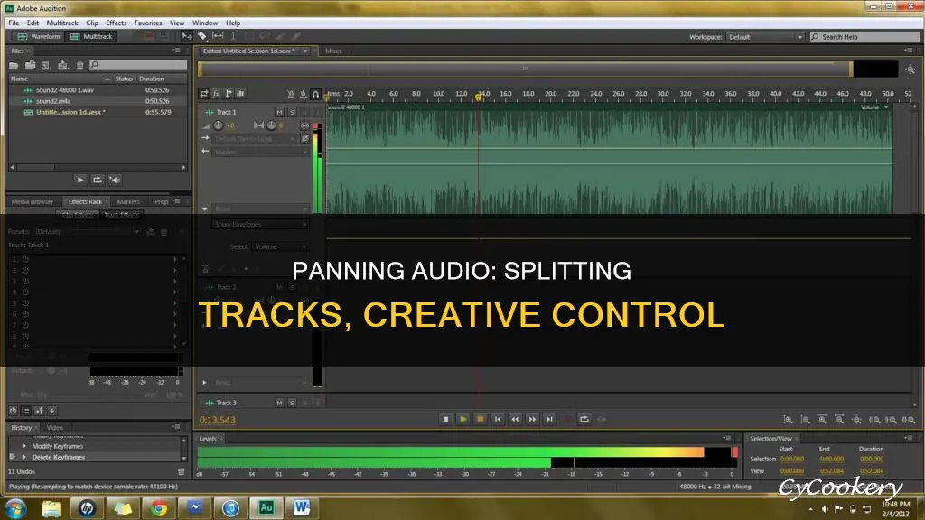Click the Files panel auto-play speaker icon
The width and height of the screenshot is (925, 520).
click(115, 180)
